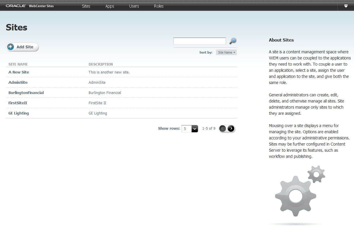Open the Sites menu

pos(86,6)
